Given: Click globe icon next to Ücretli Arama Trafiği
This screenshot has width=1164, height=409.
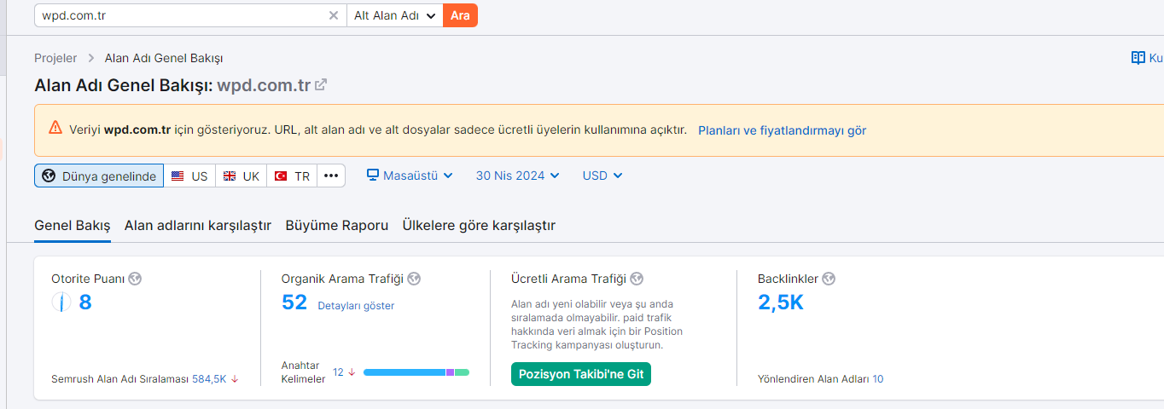Looking at the screenshot, I should [x=637, y=279].
